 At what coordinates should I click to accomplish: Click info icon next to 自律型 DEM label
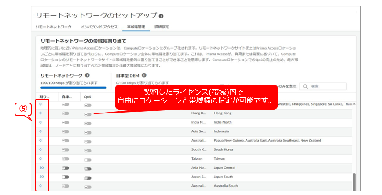point(144,75)
